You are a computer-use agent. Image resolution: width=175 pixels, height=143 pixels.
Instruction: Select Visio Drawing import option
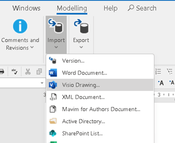[x=100, y=85]
